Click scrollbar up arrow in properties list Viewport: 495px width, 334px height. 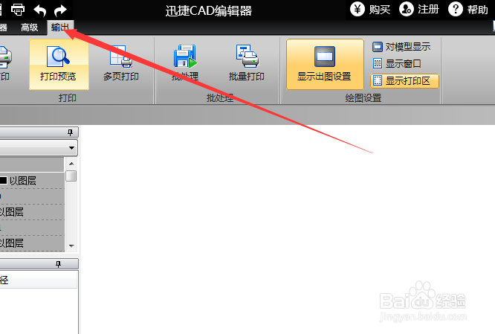click(x=71, y=164)
